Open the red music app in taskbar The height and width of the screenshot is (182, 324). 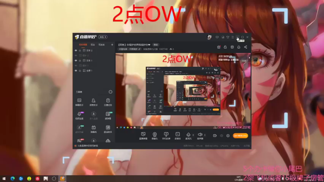(37, 179)
